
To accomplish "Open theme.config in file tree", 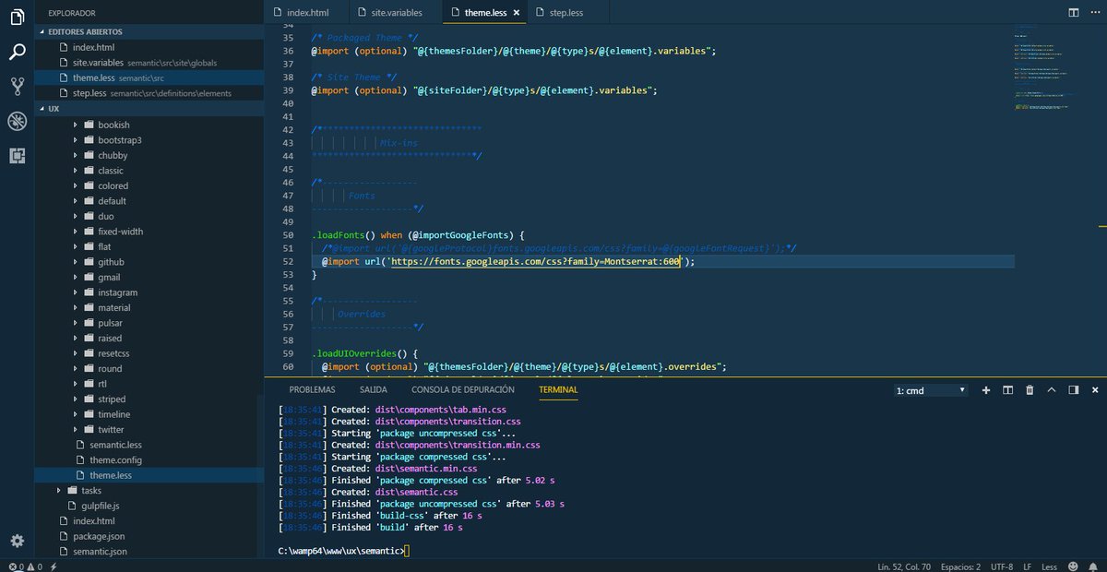I will tap(149, 459).
